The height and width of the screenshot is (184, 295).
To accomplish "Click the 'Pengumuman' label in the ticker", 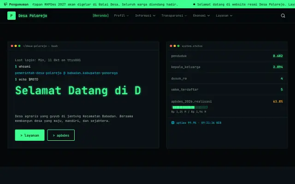I will tap(19, 4).
